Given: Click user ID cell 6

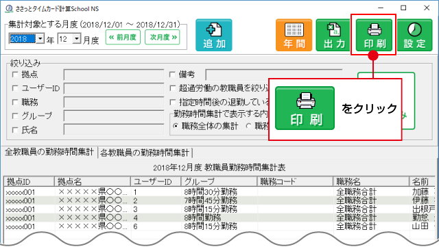Looking at the screenshot, I should coord(135,226).
